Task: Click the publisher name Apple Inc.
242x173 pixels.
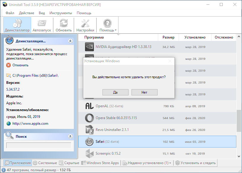Action: (x=14, y=103)
